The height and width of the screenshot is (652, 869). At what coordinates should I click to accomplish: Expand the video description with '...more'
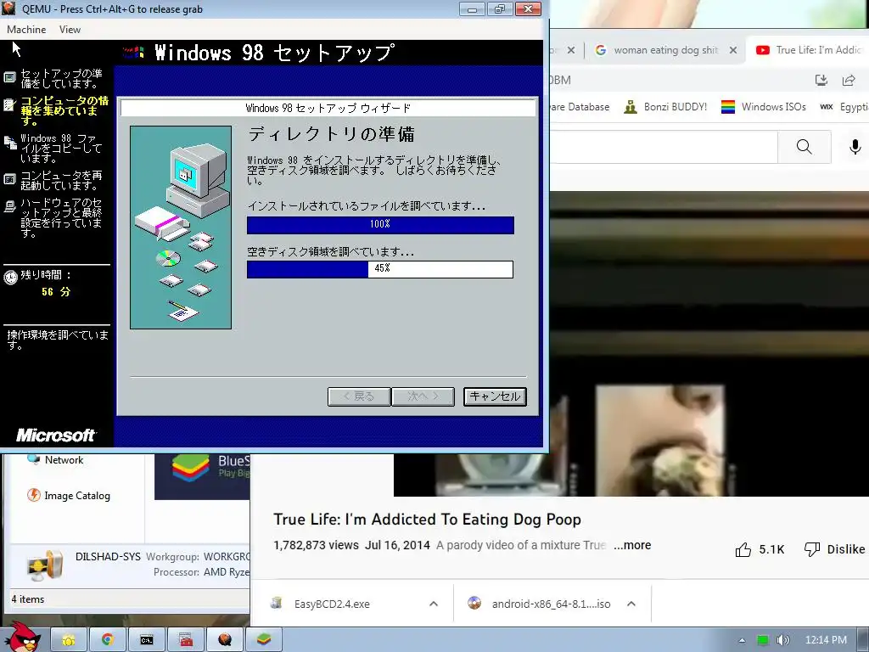pos(632,545)
